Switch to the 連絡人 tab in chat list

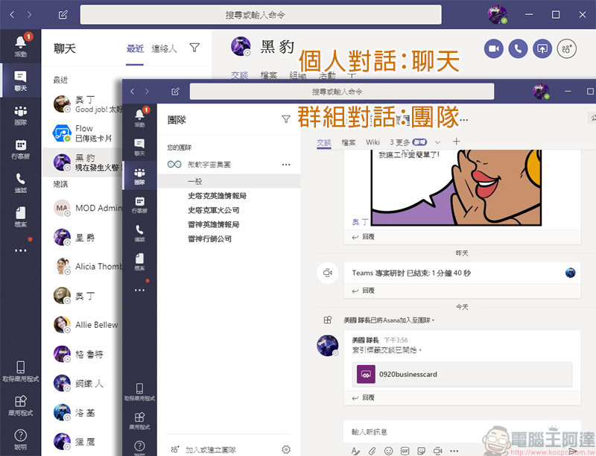click(x=164, y=48)
